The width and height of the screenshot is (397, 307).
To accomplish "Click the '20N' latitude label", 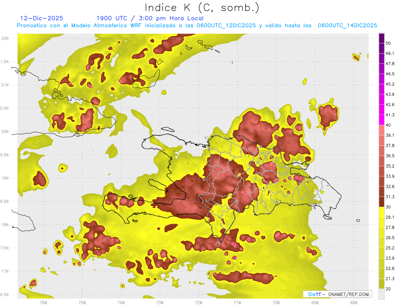I will pyautogui.click(x=5, y=131).
